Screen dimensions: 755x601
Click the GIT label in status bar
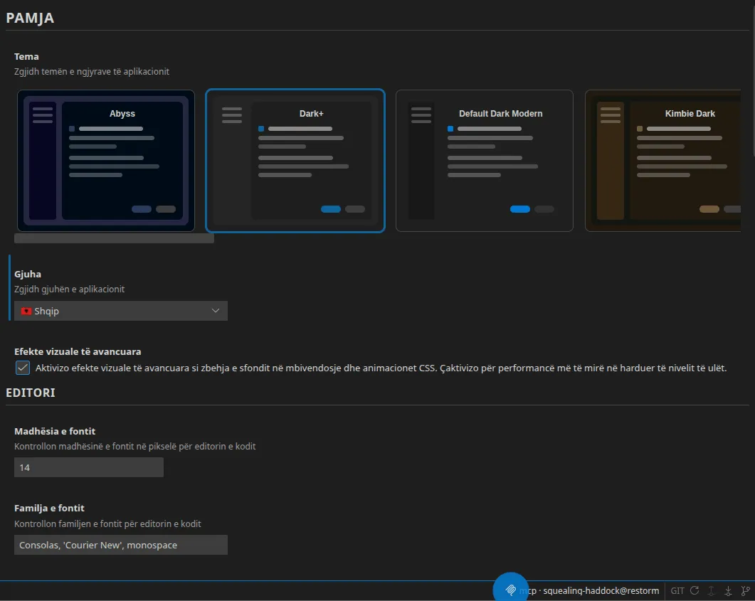[677, 590]
